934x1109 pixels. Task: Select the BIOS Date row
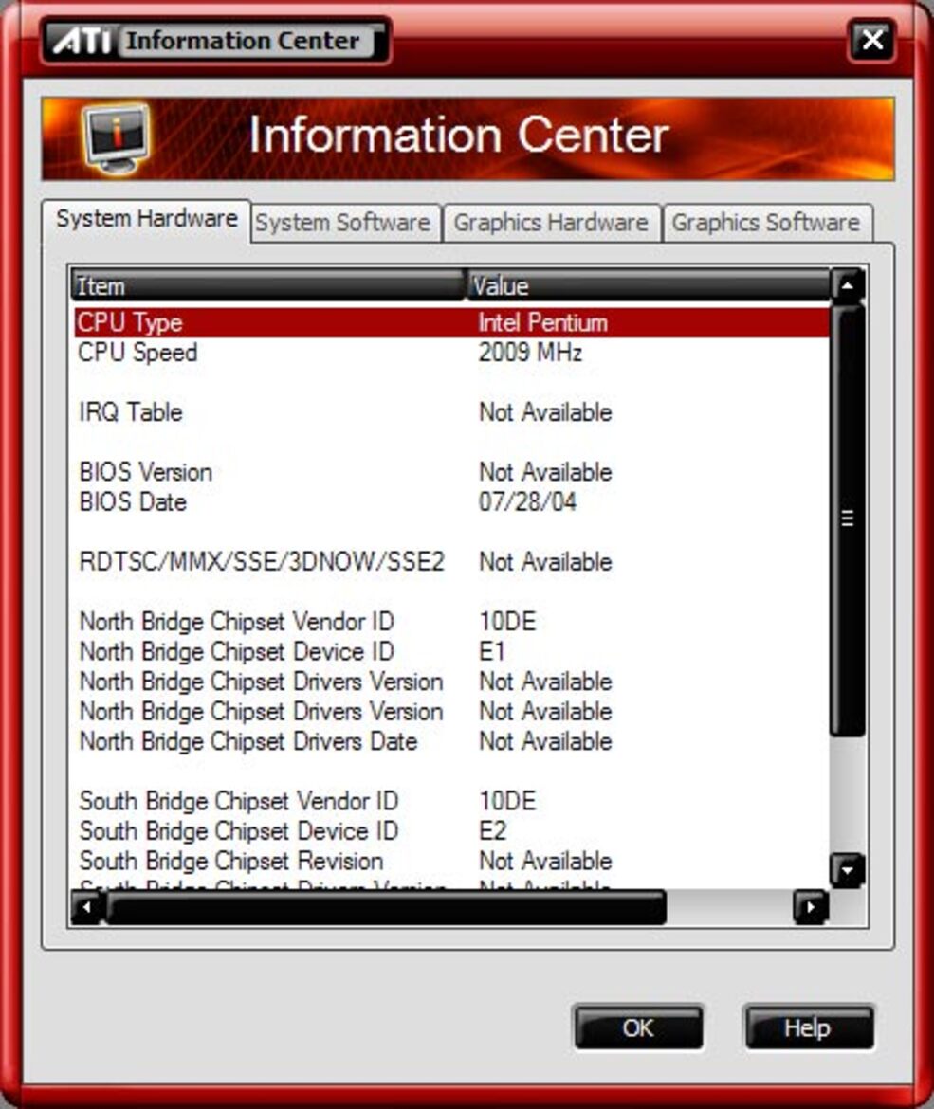[451, 502]
